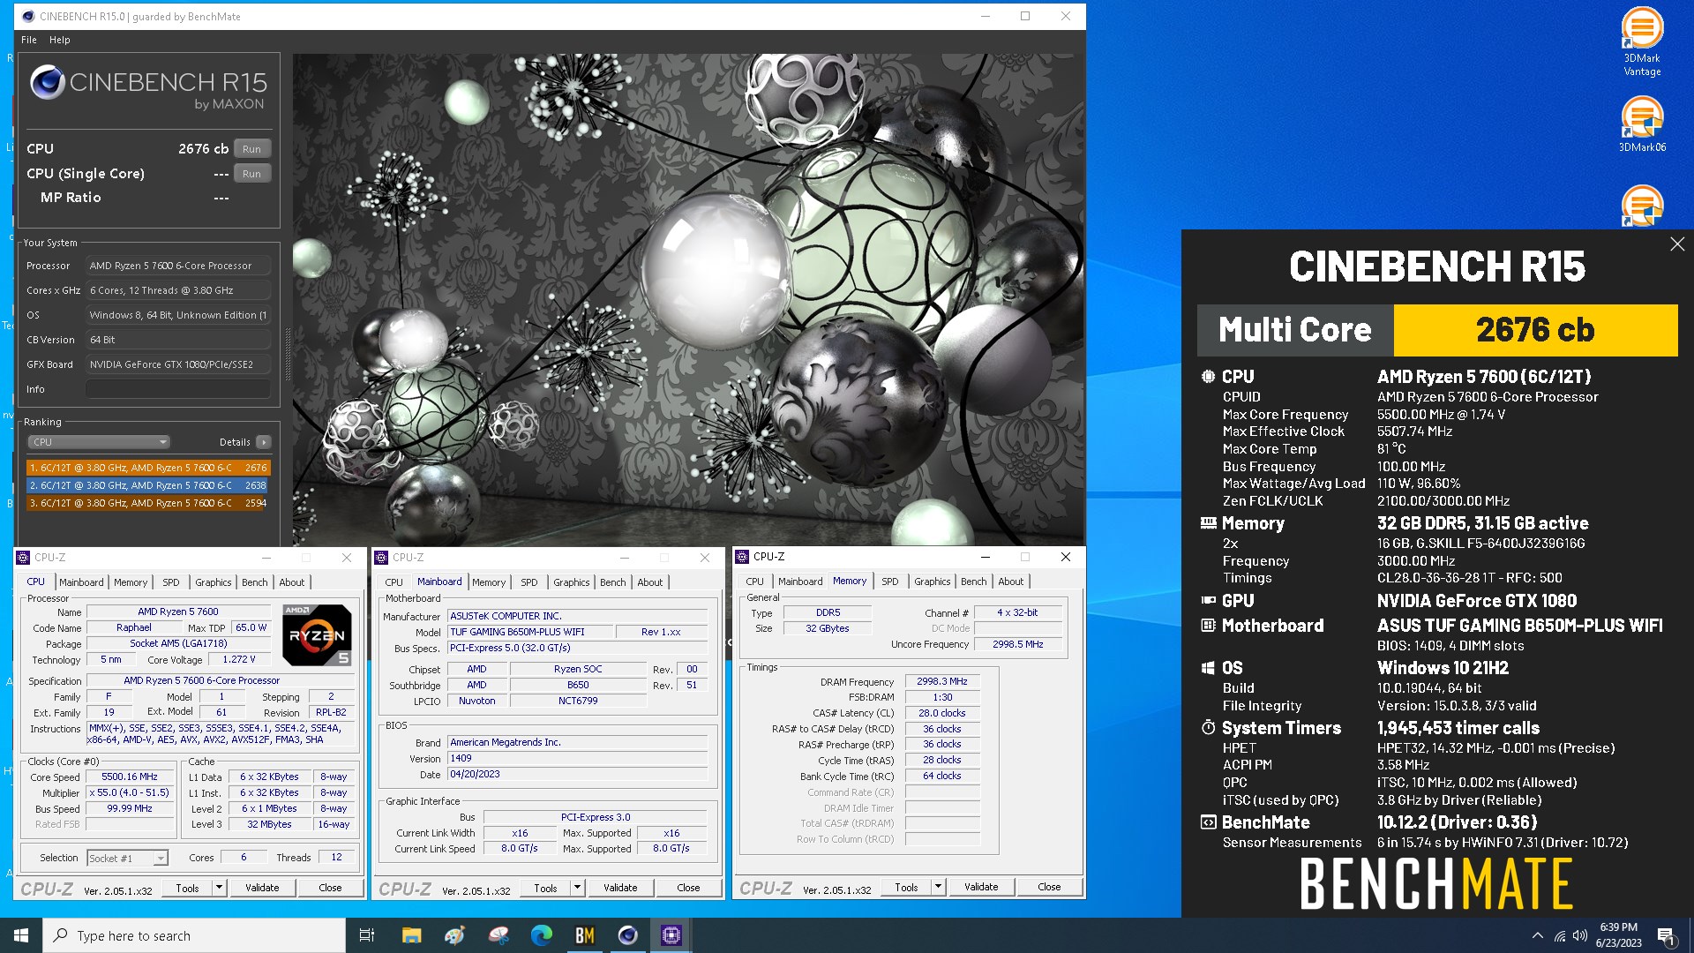This screenshot has width=1694, height=953.
Task: Click the Memory icon in BenchMate panel
Action: (1208, 523)
